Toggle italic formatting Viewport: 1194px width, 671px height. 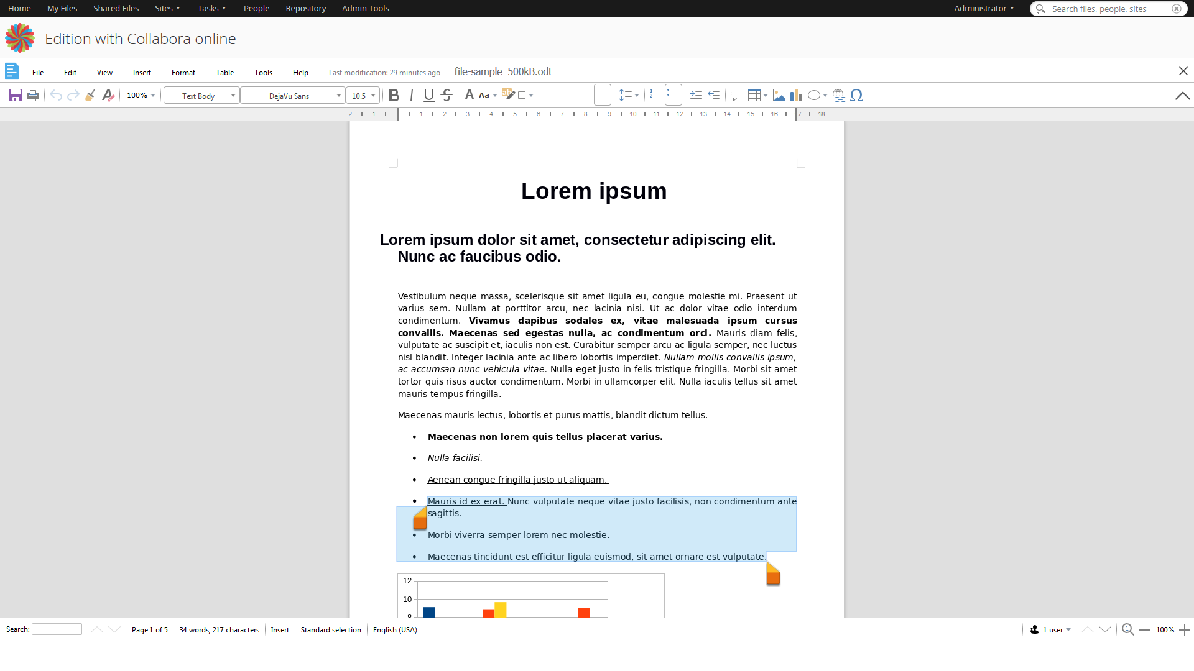pos(411,95)
